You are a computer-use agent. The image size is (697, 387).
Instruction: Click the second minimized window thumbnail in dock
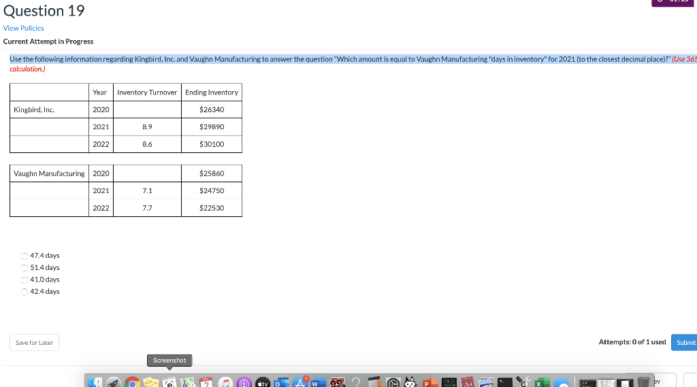pyautogui.click(x=606, y=382)
